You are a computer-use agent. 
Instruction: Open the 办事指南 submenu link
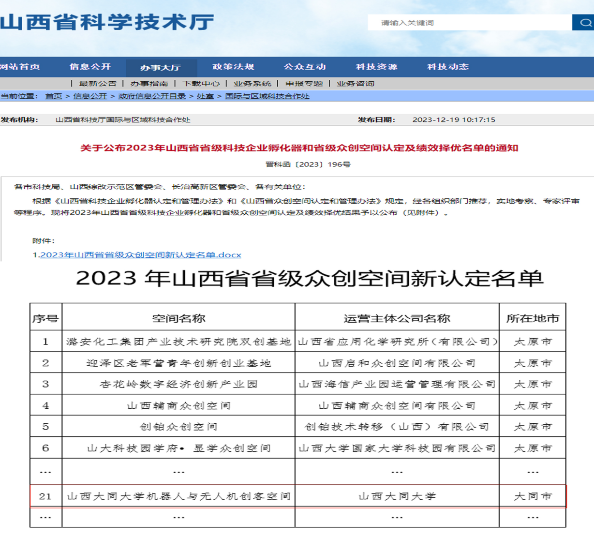149,84
